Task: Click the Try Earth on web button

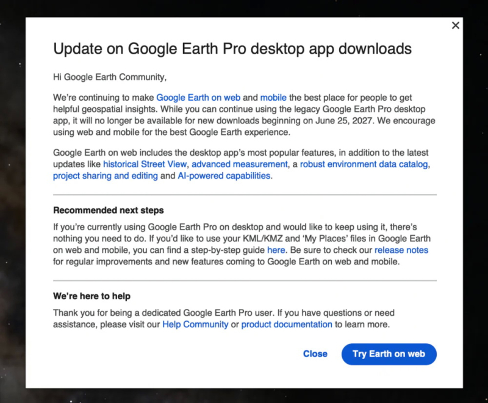Action: click(389, 354)
